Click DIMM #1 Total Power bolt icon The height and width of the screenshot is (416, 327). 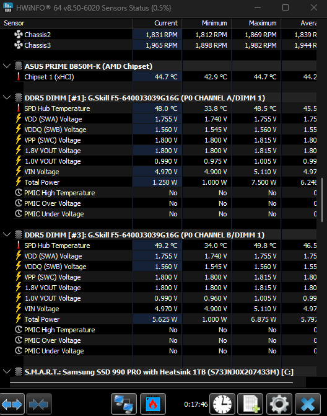[x=19, y=182]
